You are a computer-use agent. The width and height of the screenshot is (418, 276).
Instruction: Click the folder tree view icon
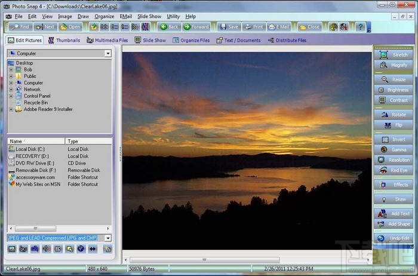(135, 27)
